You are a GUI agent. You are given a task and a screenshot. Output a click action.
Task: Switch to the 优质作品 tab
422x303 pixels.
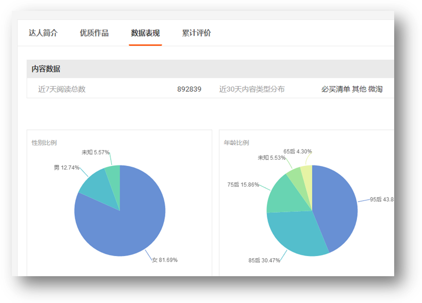(94, 33)
